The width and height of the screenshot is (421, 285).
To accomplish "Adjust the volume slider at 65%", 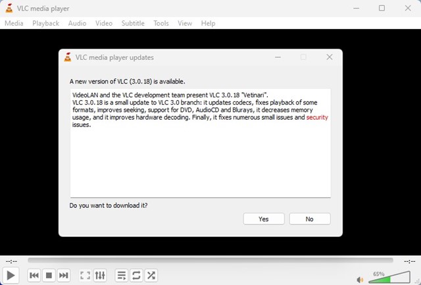I will point(388,278).
